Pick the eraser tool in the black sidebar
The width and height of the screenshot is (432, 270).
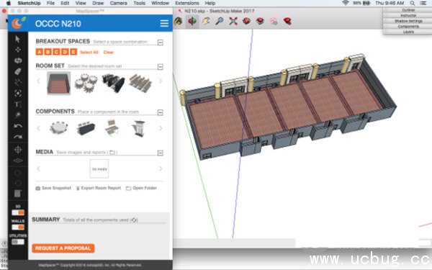tap(18, 71)
